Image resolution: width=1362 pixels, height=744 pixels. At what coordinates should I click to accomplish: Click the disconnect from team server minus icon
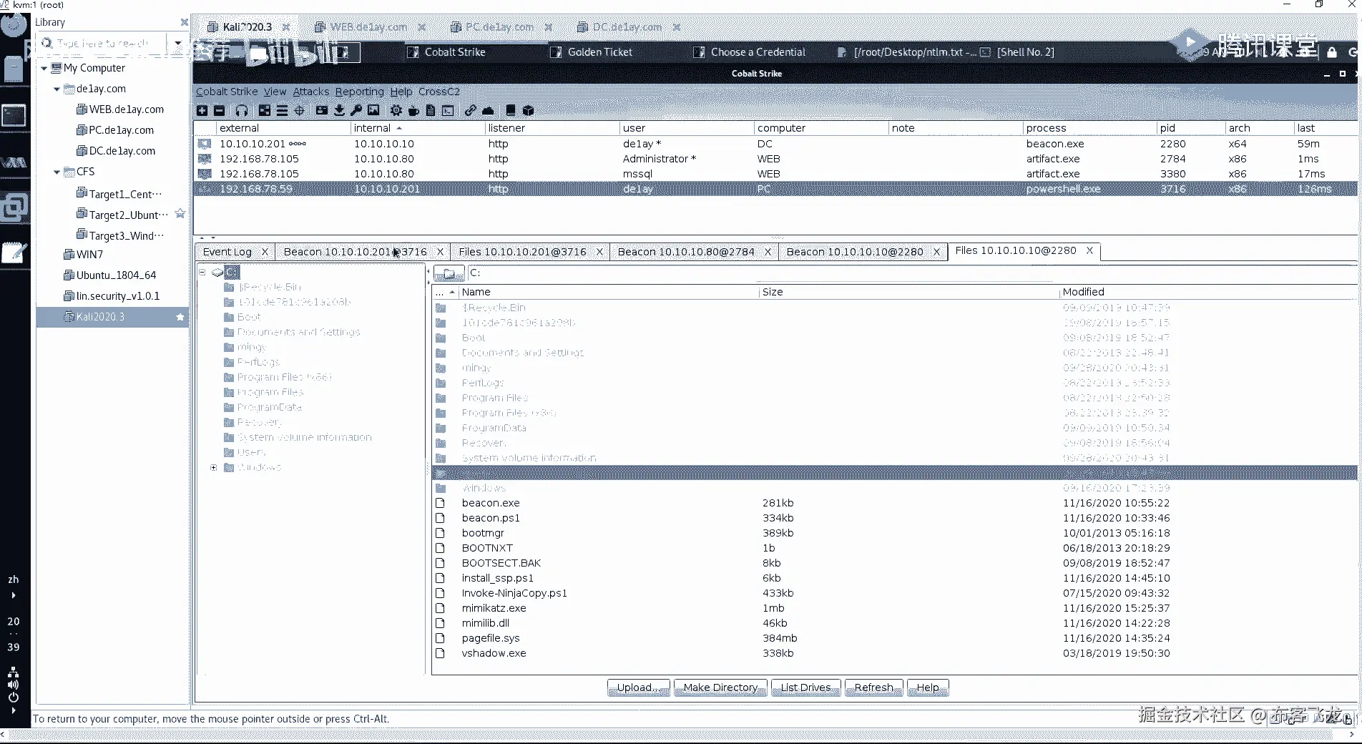[x=220, y=110]
